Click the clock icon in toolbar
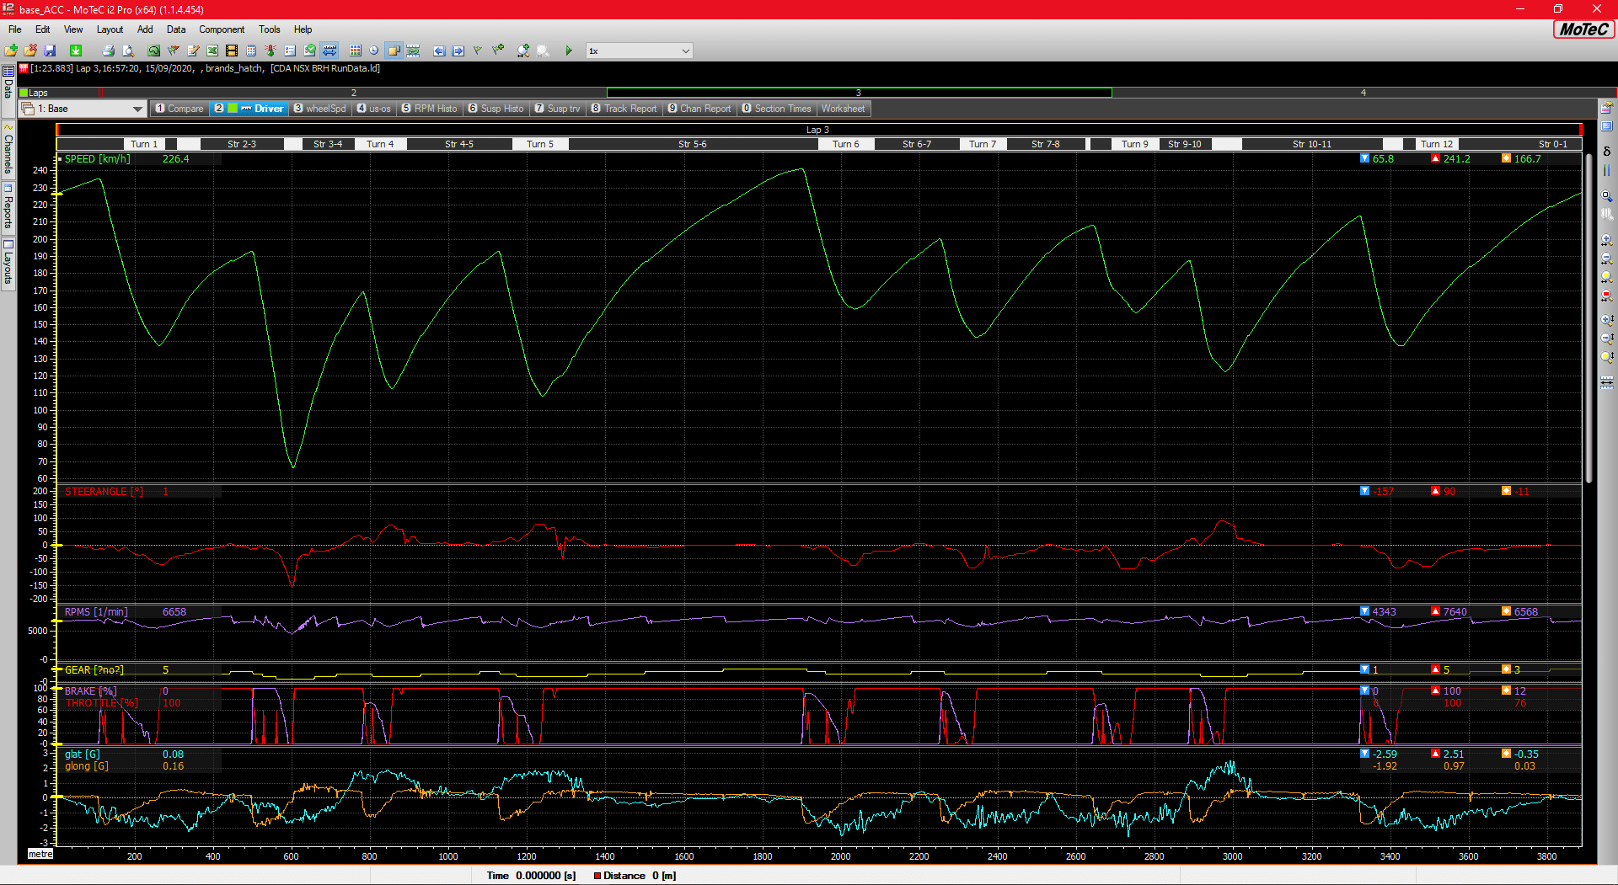 (x=373, y=51)
